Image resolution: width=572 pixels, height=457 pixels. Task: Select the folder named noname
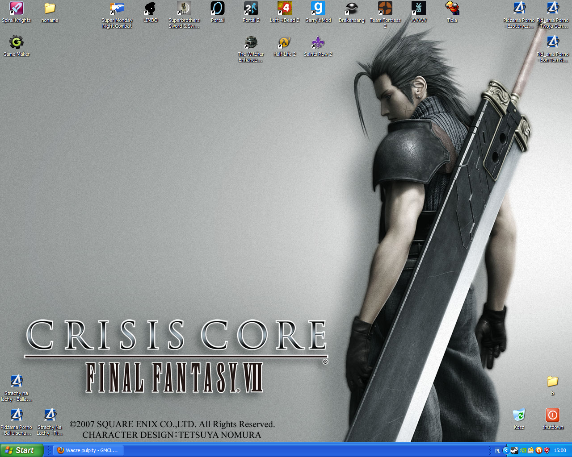pyautogui.click(x=50, y=9)
